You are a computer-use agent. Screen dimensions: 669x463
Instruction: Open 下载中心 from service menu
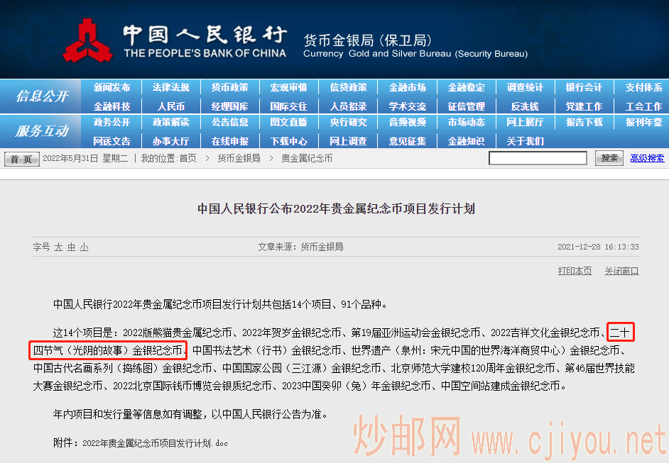point(288,141)
